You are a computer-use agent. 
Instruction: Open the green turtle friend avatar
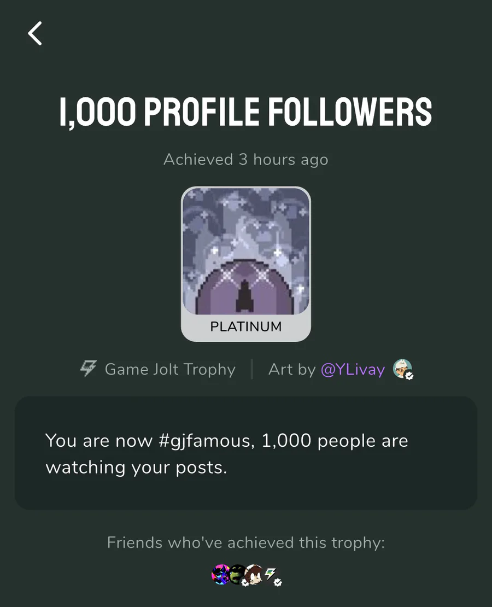237,575
